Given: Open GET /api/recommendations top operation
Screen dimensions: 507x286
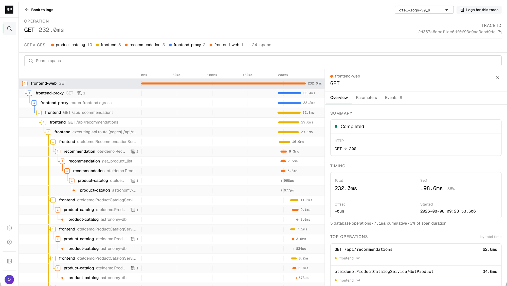Looking at the screenshot, I should pos(416,254).
